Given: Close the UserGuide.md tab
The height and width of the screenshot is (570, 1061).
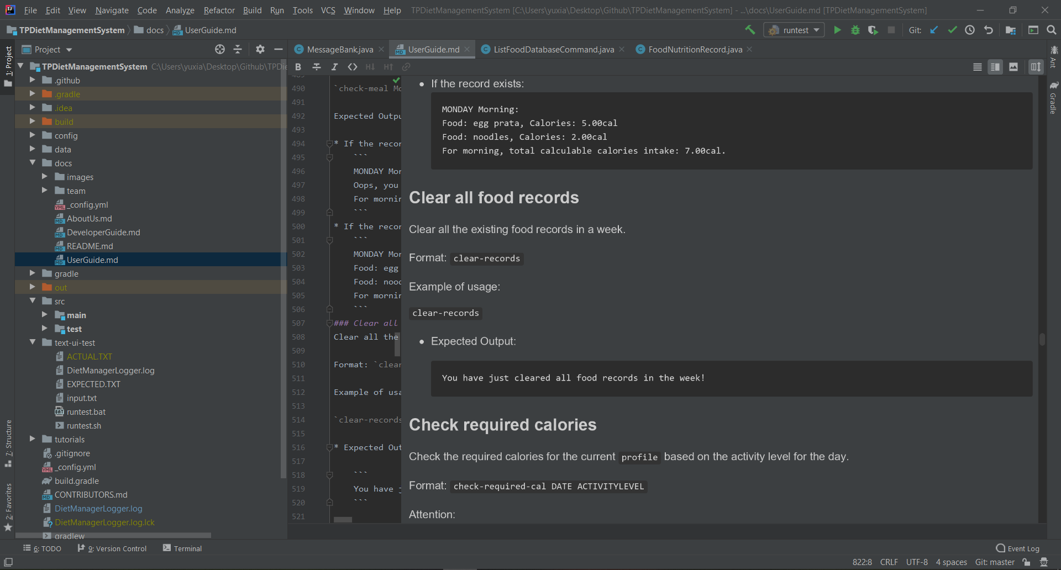Looking at the screenshot, I should point(467,49).
